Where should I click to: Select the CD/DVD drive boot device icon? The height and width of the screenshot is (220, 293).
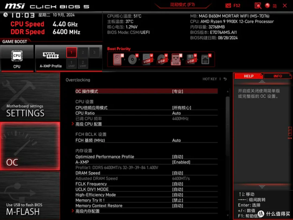[133, 59]
